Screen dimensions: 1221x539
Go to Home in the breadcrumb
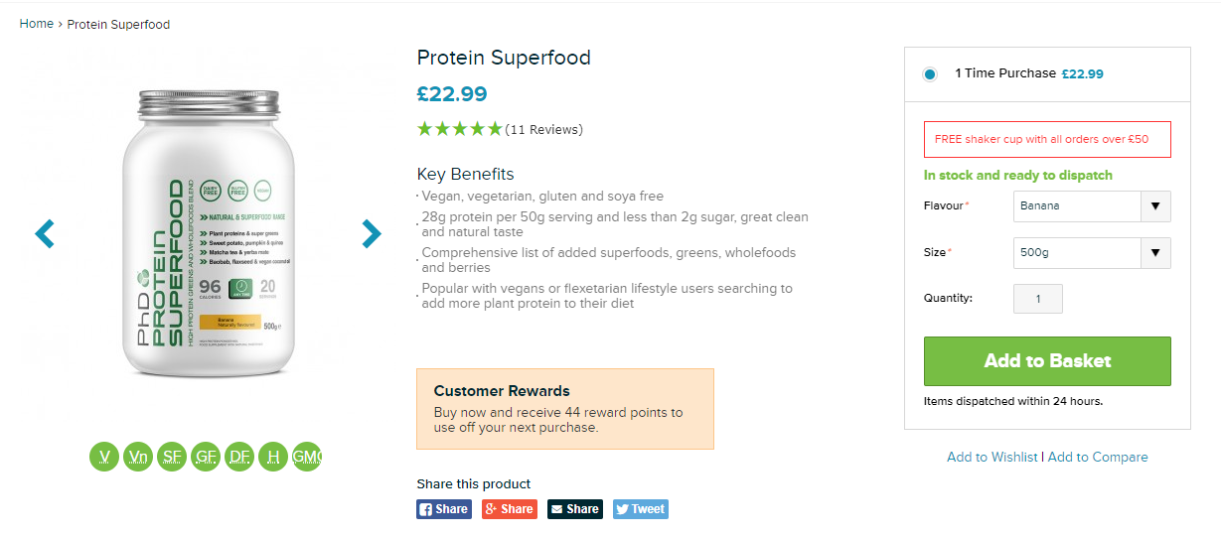point(37,24)
